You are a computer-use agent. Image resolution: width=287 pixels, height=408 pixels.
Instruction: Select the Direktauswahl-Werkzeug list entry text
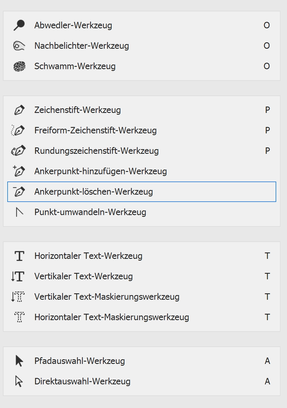[82, 381]
